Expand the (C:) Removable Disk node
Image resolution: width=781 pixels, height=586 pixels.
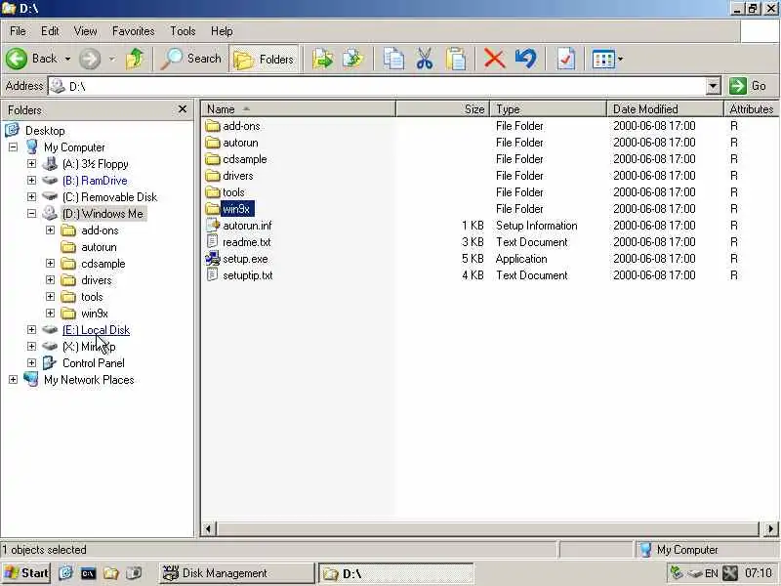coord(31,197)
